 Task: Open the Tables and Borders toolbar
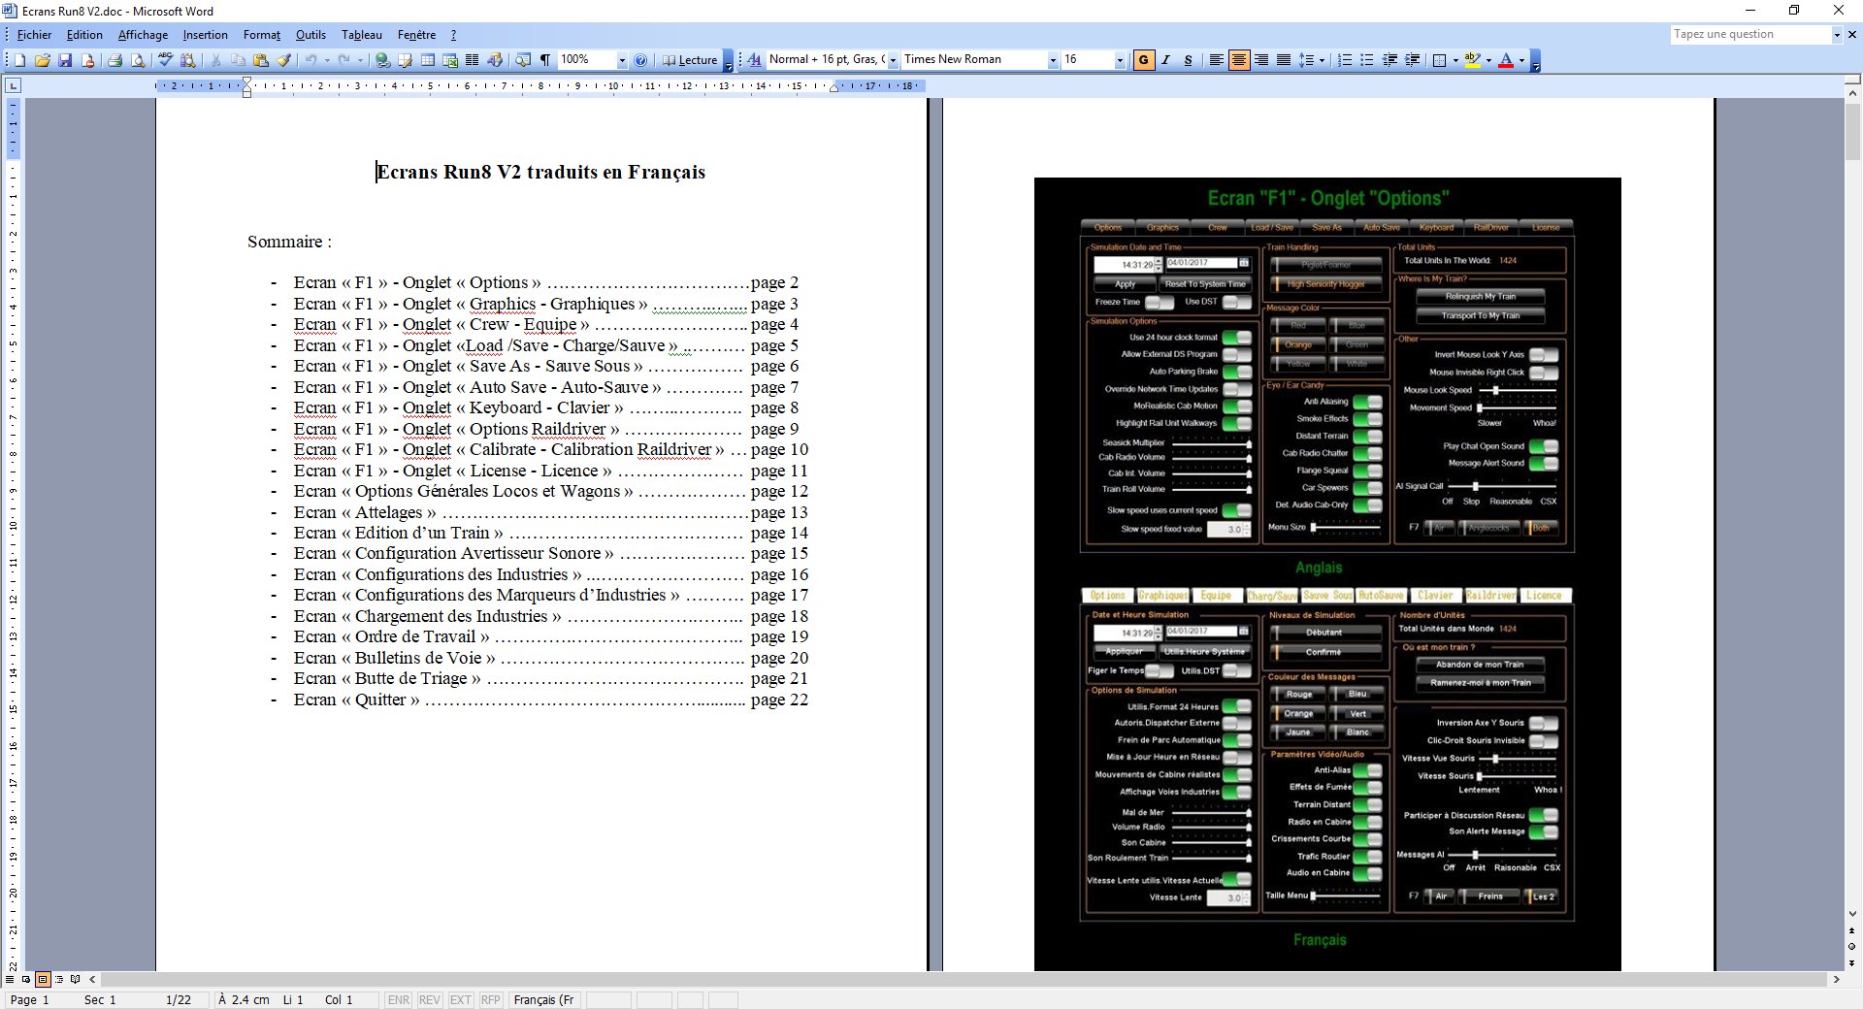coord(406,60)
